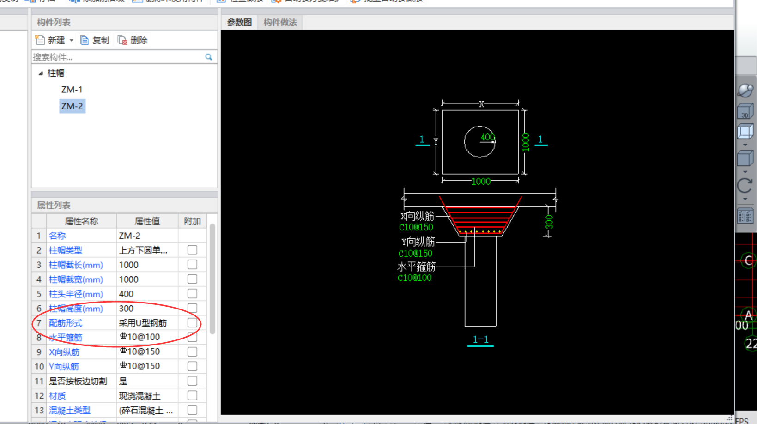The width and height of the screenshot is (757, 424).
Task: Click 材质 value 现浇混凝土
Action: pyautogui.click(x=147, y=396)
